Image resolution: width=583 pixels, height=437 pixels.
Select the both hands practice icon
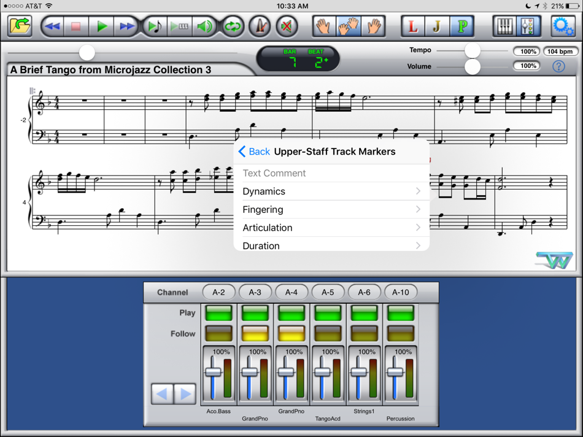(x=348, y=26)
